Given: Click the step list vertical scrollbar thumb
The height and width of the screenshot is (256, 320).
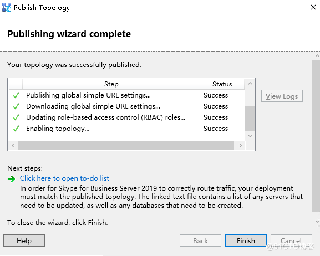Looking at the screenshot, I should click(x=250, y=119).
